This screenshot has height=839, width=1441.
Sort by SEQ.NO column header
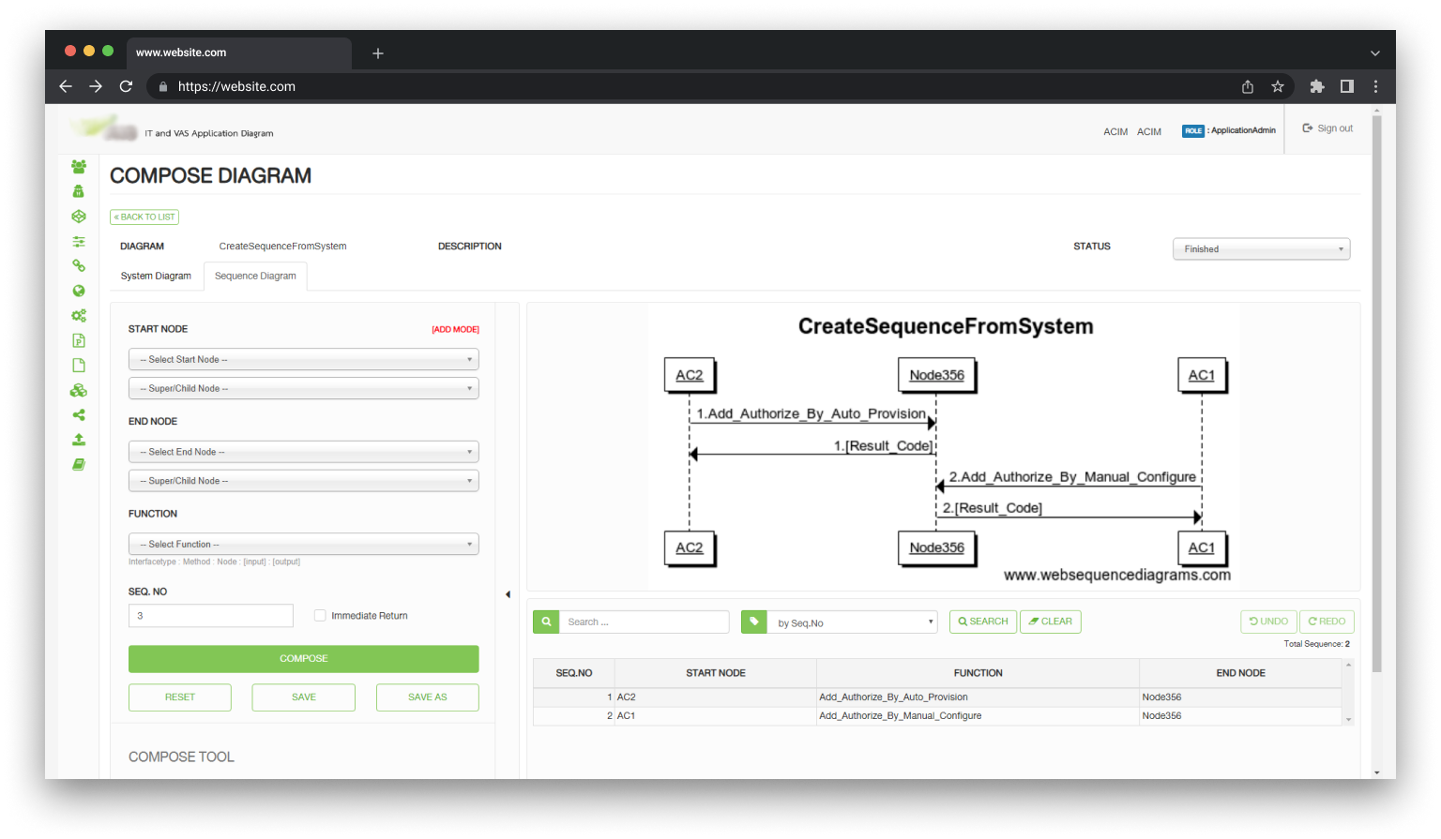pos(574,673)
